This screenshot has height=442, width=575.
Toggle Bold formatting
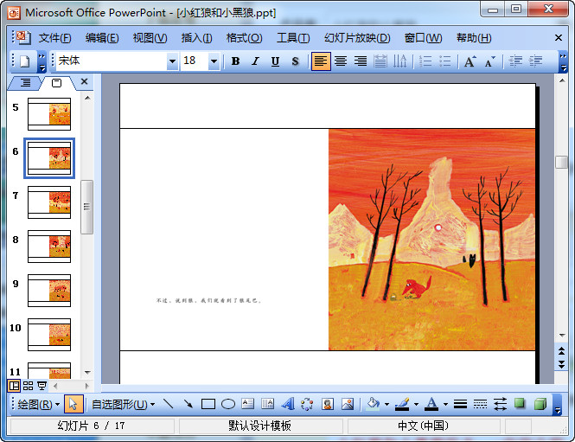click(236, 61)
